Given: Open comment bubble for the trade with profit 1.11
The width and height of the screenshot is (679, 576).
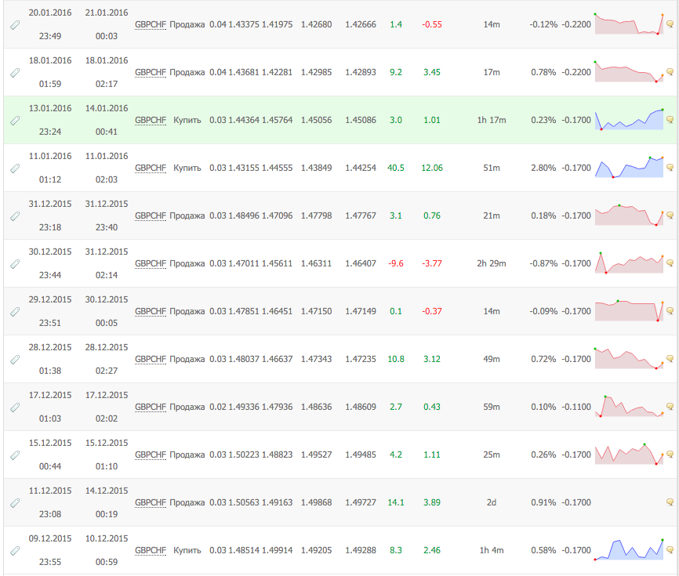Looking at the screenshot, I should tap(670, 455).
